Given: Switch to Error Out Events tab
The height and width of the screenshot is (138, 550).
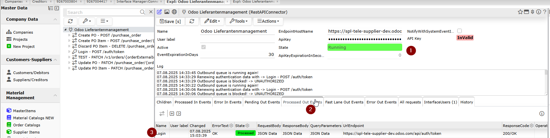Looking at the screenshot, I should tap(381, 102).
